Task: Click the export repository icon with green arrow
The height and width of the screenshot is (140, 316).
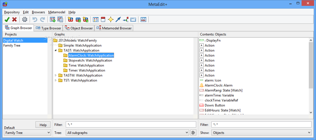Action: pyautogui.click(x=78, y=19)
